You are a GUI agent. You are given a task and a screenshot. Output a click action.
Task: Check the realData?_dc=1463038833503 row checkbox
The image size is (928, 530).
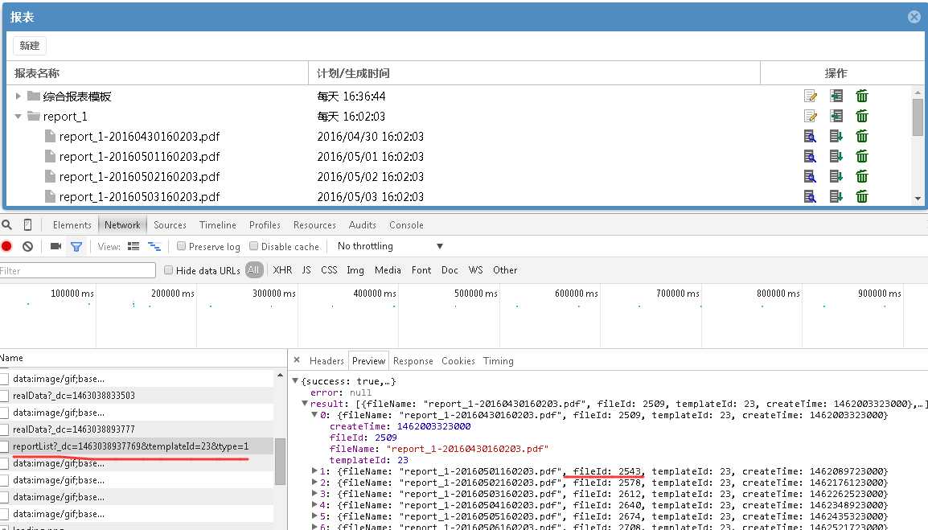(x=4, y=396)
